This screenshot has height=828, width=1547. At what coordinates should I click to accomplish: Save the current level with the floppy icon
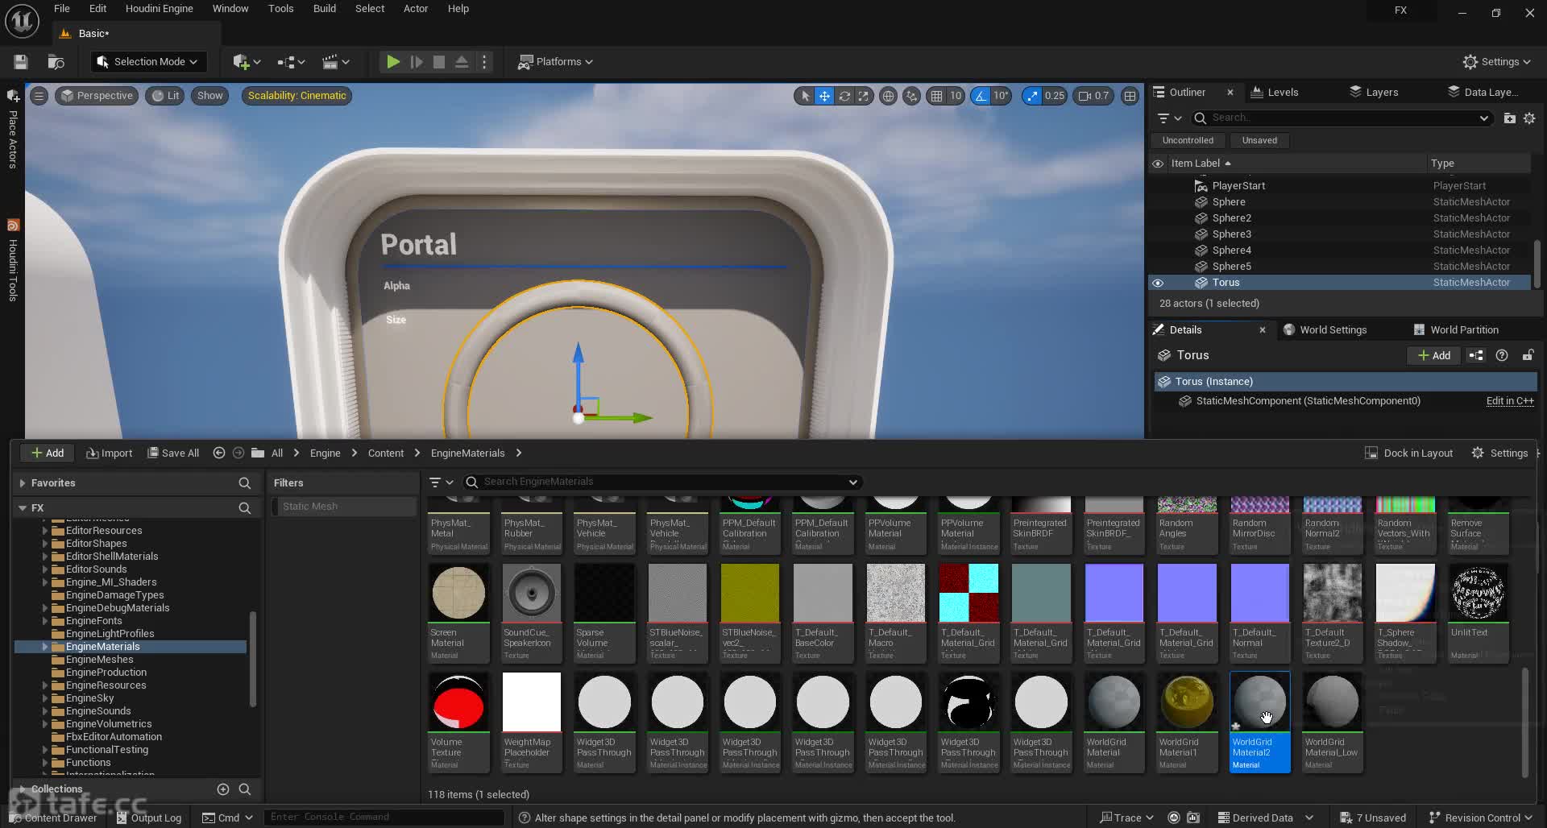pos(21,62)
